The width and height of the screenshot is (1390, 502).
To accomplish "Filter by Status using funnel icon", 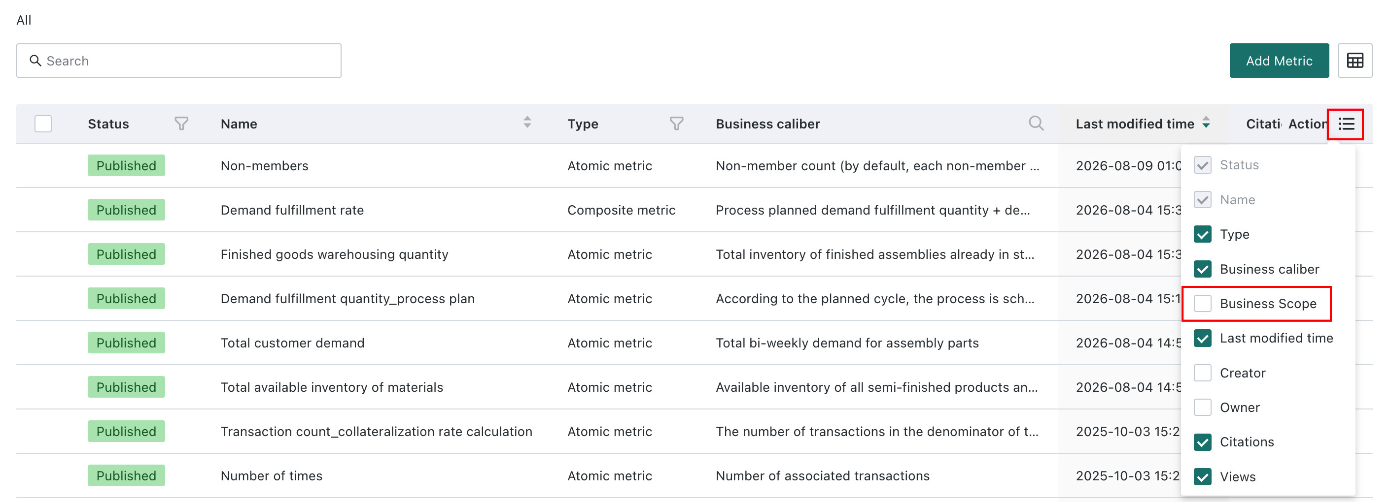I will 181,124.
